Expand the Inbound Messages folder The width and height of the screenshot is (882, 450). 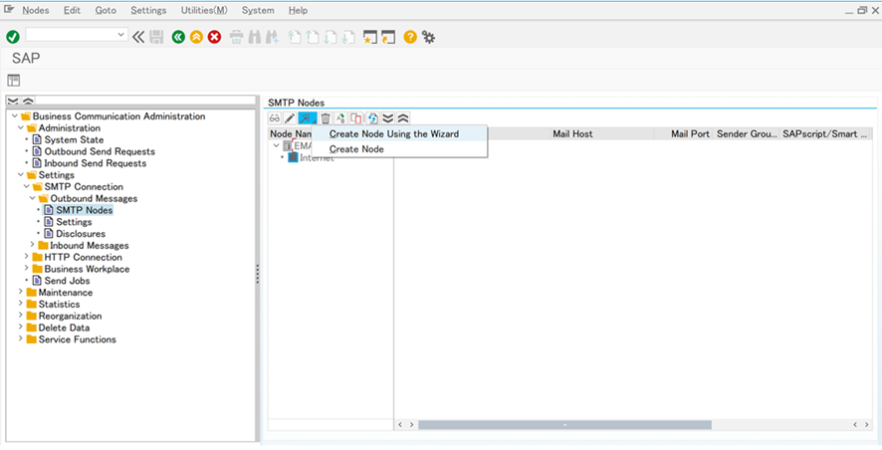point(33,245)
